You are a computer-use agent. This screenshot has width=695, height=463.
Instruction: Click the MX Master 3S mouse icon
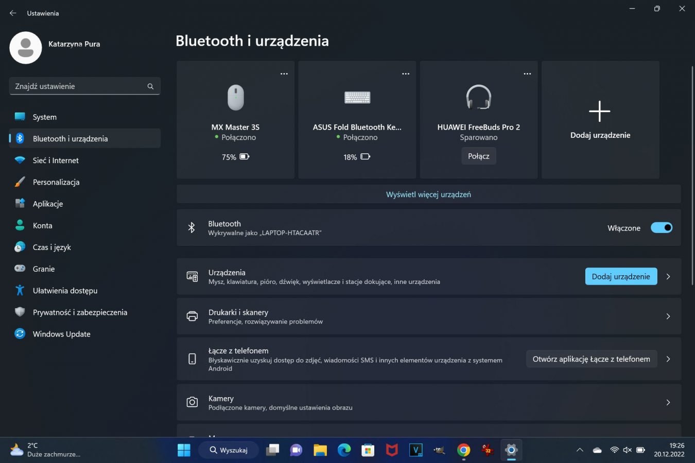click(x=236, y=97)
